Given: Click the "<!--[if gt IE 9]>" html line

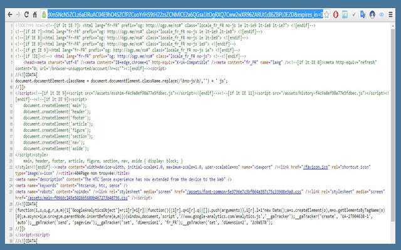Looking at the screenshot, I should 128,50.
